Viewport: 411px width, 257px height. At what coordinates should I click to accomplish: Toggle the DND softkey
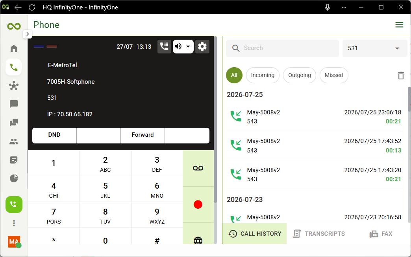[54, 135]
